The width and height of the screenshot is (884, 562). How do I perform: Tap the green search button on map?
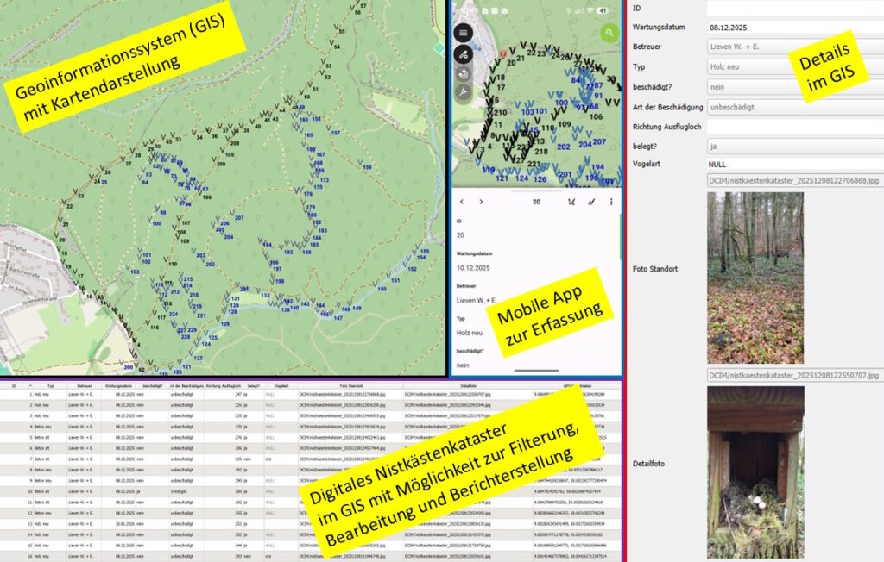tap(610, 34)
